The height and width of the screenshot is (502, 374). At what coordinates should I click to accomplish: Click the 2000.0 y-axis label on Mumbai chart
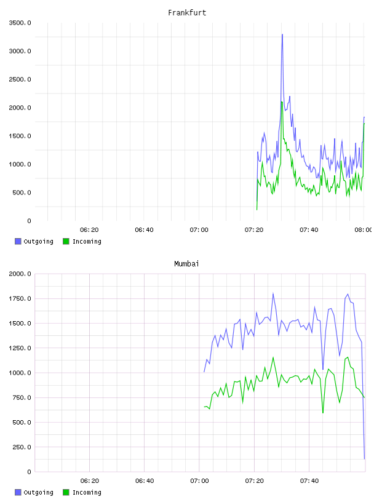pyautogui.click(x=20, y=274)
